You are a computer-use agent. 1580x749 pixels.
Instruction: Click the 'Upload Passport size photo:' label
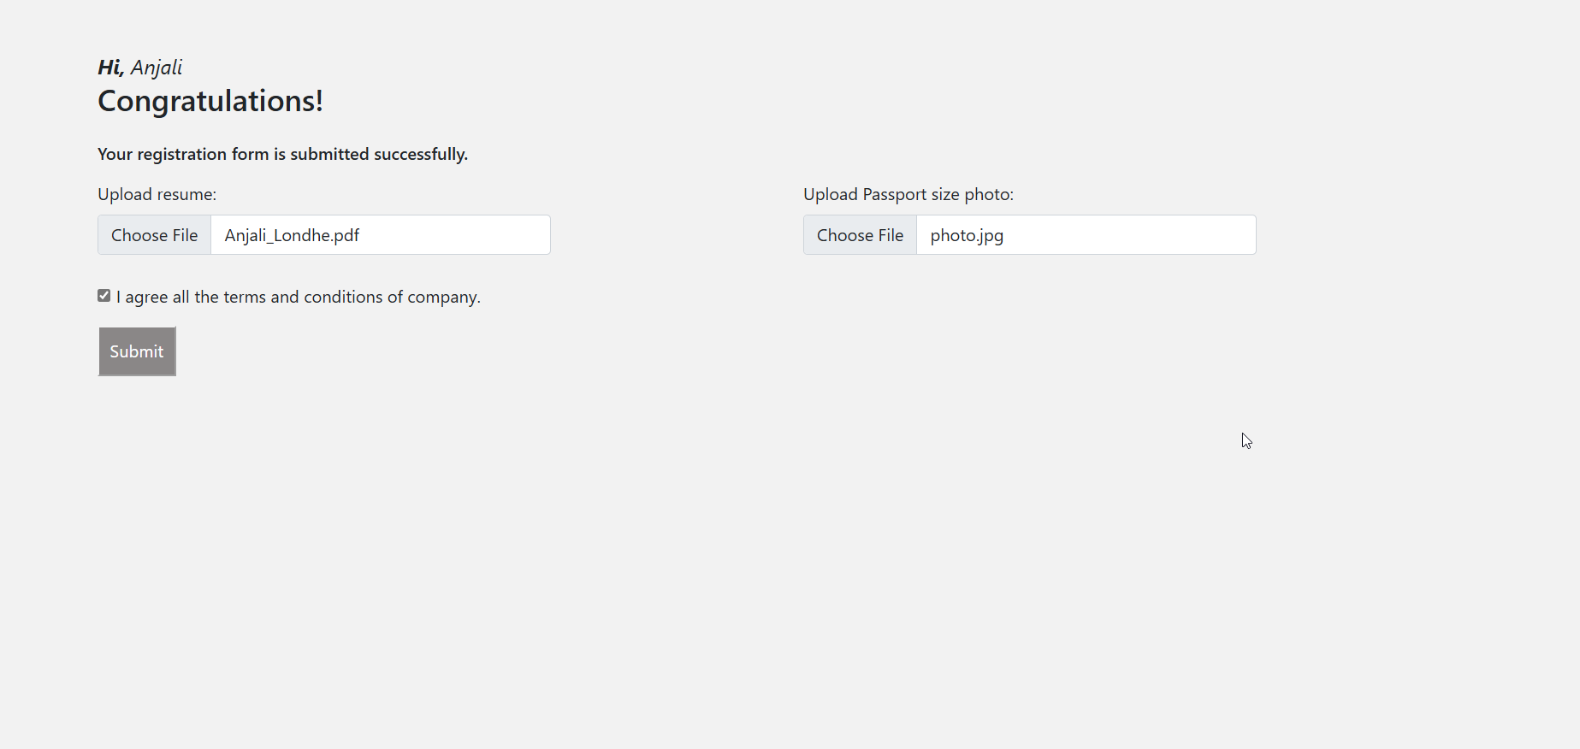pos(908,195)
